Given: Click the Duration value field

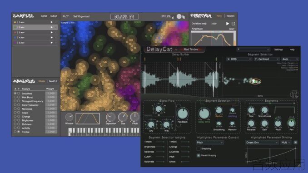Looking at the screenshot, I should [x=214, y=24].
